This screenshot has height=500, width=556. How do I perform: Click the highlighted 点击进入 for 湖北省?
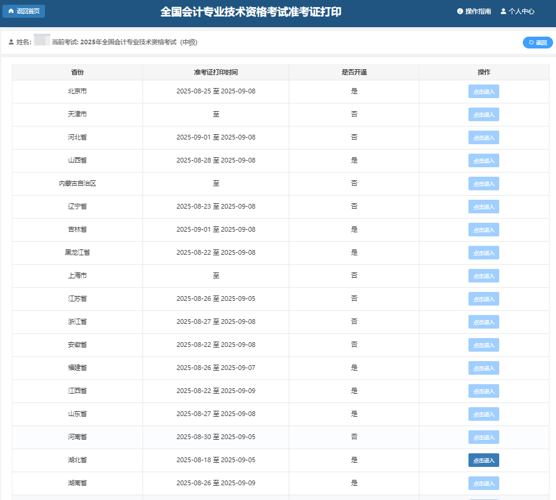tap(483, 460)
